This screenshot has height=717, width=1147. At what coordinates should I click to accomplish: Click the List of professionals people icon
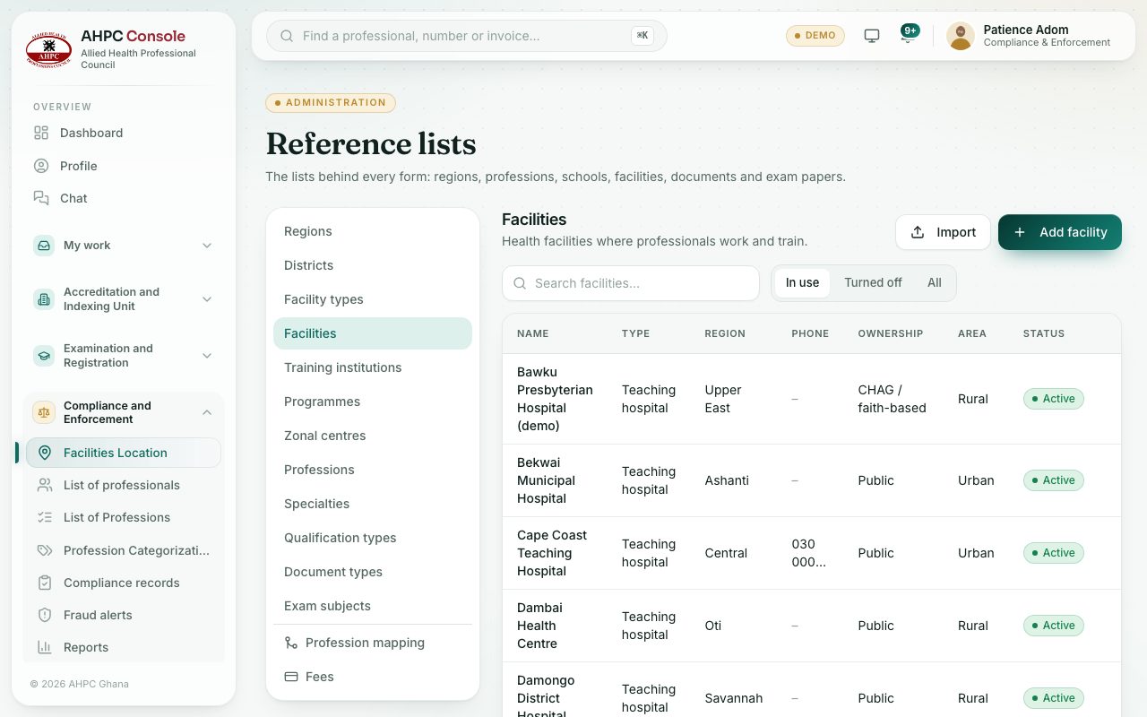pyautogui.click(x=45, y=485)
